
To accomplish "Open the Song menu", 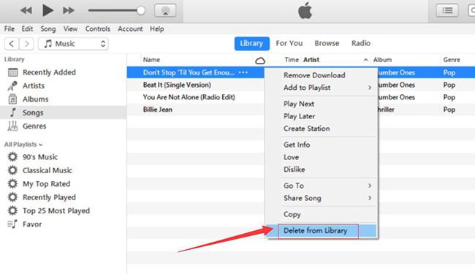I will (x=48, y=28).
